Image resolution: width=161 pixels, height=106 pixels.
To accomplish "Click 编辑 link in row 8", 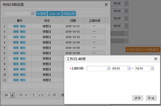I will (16, 64).
